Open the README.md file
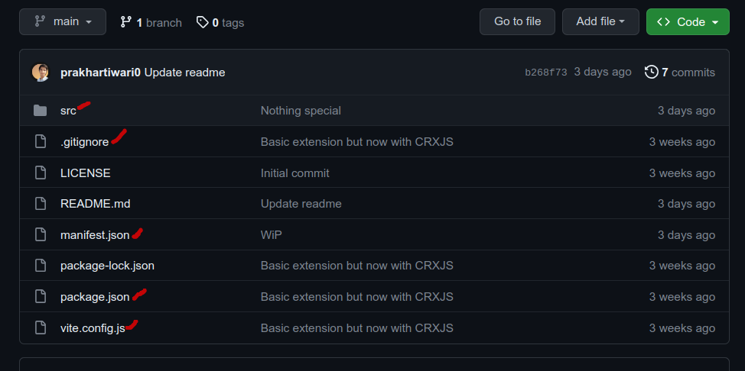Screen dimensions: 745x371 [x=96, y=204]
